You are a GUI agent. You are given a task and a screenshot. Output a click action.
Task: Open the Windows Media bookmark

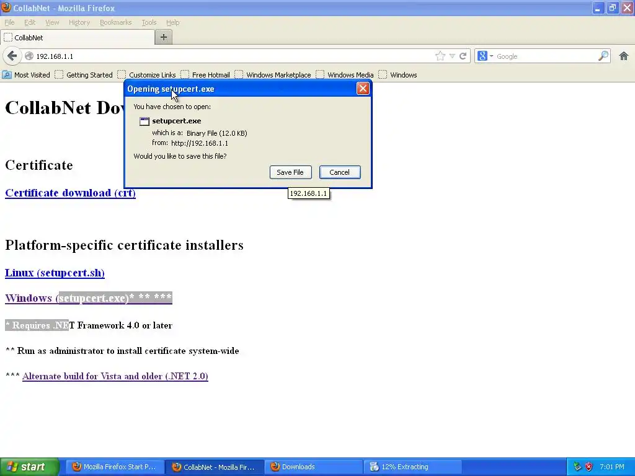[345, 75]
